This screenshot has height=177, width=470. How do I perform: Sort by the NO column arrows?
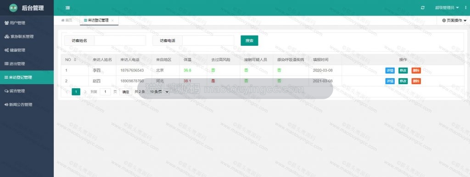coord(75,60)
